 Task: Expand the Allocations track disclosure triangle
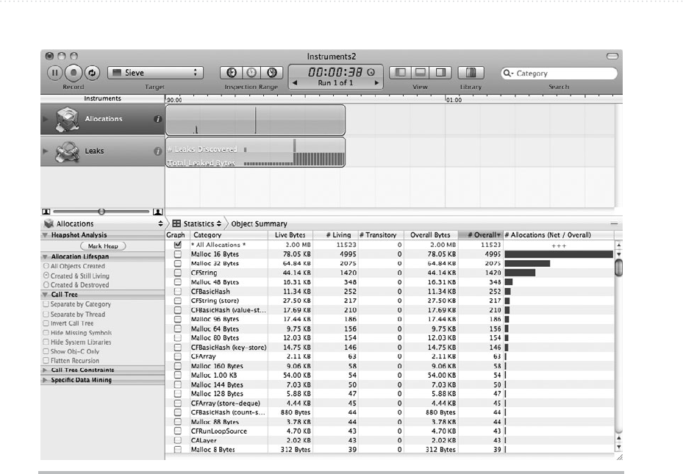coord(46,119)
